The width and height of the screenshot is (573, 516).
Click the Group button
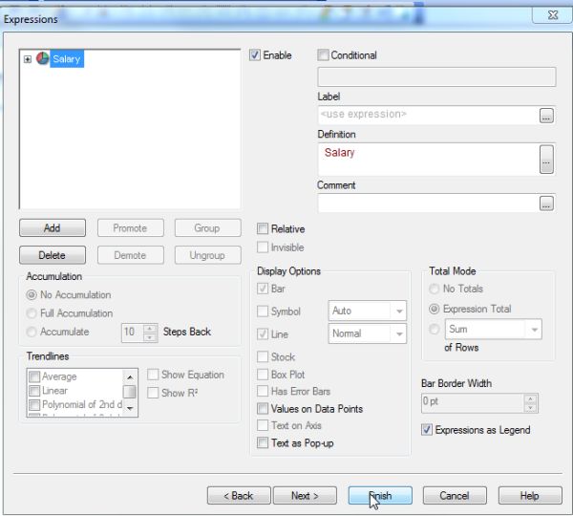click(207, 227)
